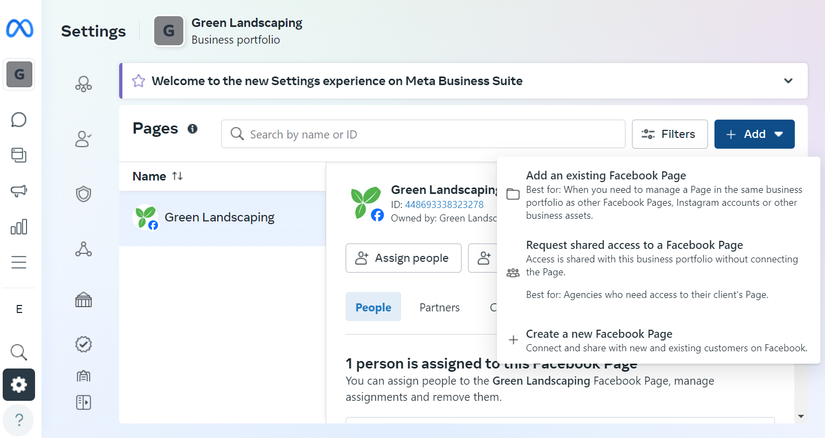Open Inbox chat bubble icon
Screen dimensions: 825x438
pyautogui.click(x=19, y=120)
